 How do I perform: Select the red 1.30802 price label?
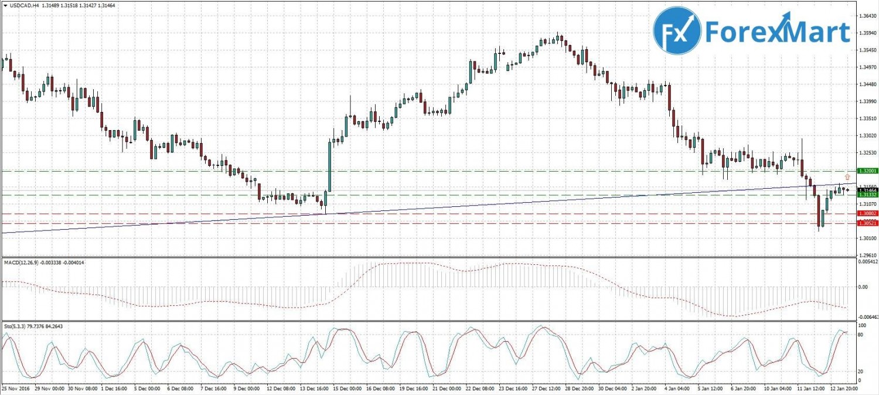[x=866, y=214]
